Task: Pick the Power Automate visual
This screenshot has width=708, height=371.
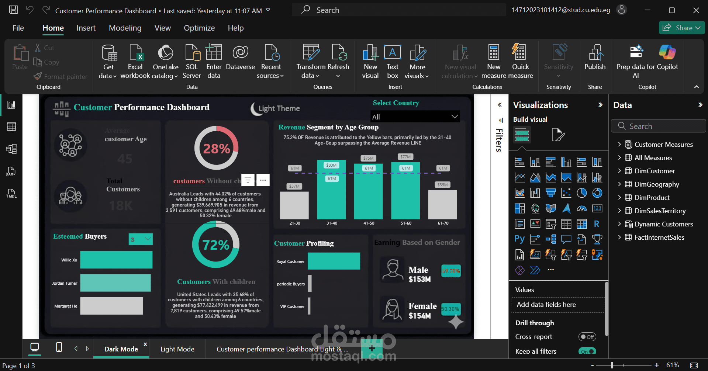Action: coord(535,270)
